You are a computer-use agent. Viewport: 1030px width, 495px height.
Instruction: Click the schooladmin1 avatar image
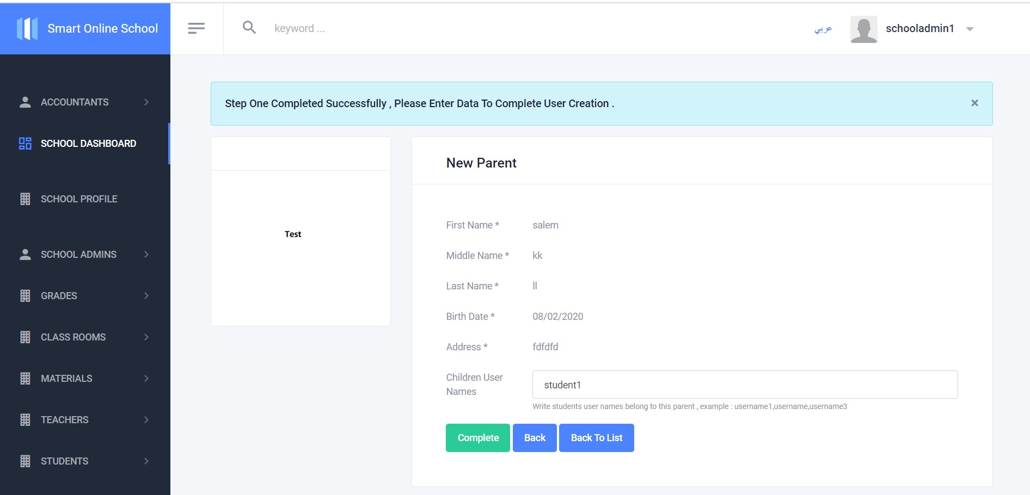click(x=863, y=29)
